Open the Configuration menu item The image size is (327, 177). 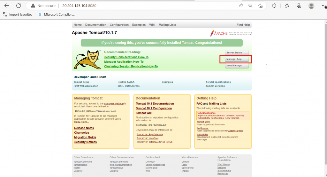(x=119, y=25)
